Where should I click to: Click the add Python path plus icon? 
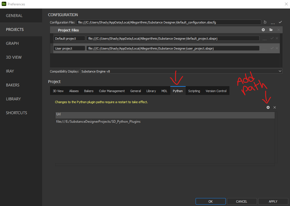pos(268,107)
